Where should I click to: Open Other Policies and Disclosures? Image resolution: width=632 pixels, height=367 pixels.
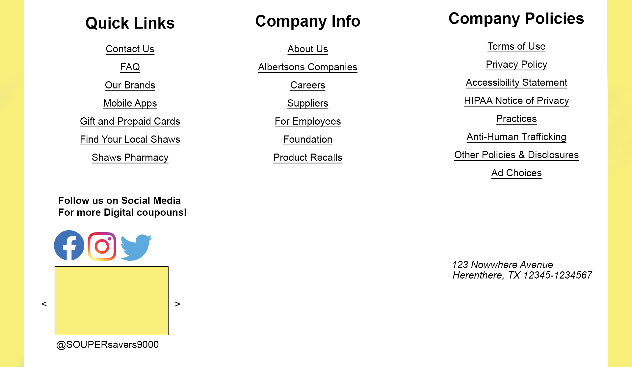[x=516, y=154]
